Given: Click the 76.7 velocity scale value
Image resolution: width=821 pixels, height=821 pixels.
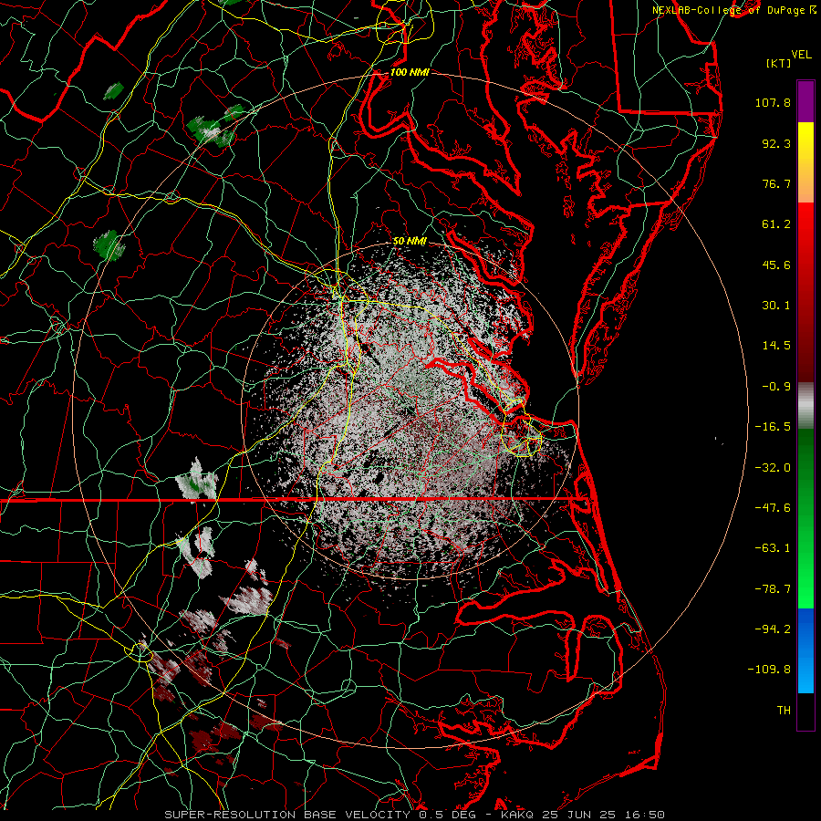Looking at the screenshot, I should [x=776, y=183].
